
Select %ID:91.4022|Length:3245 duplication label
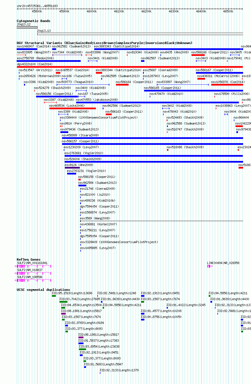point(186,305)
